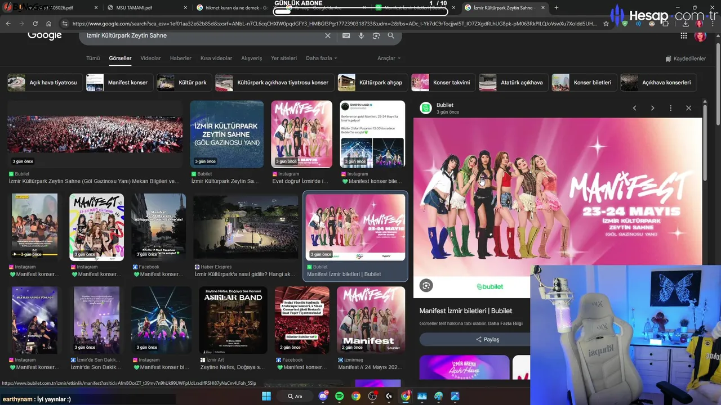Screen dimensions: 721x405
Task: Click the Google search input field
Action: pos(203,35)
